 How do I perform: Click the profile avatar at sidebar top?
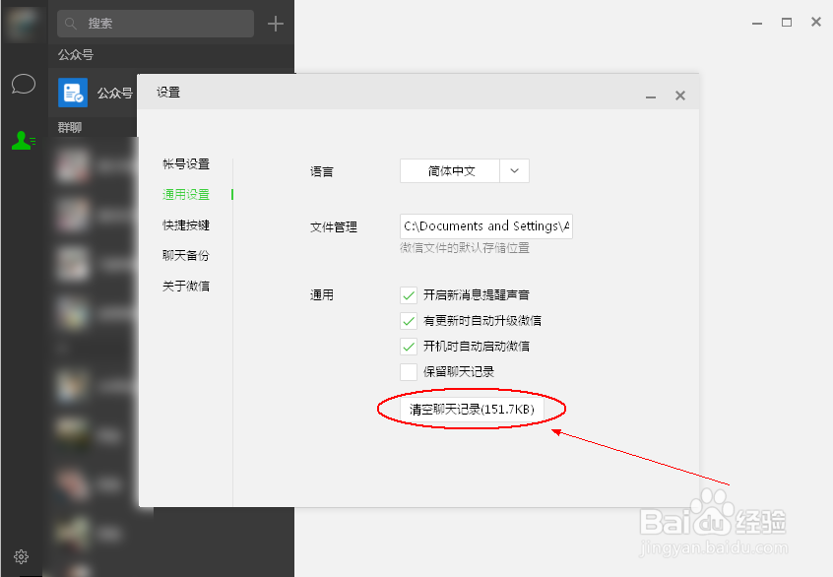23,24
